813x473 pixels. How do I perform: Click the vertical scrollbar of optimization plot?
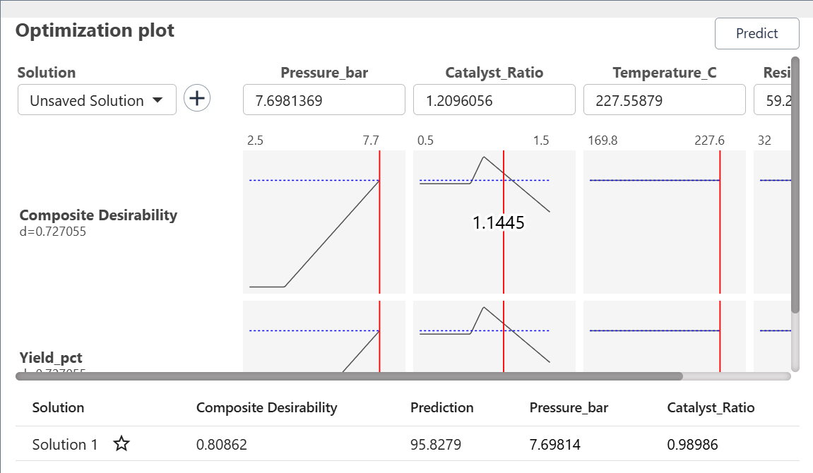point(795,184)
